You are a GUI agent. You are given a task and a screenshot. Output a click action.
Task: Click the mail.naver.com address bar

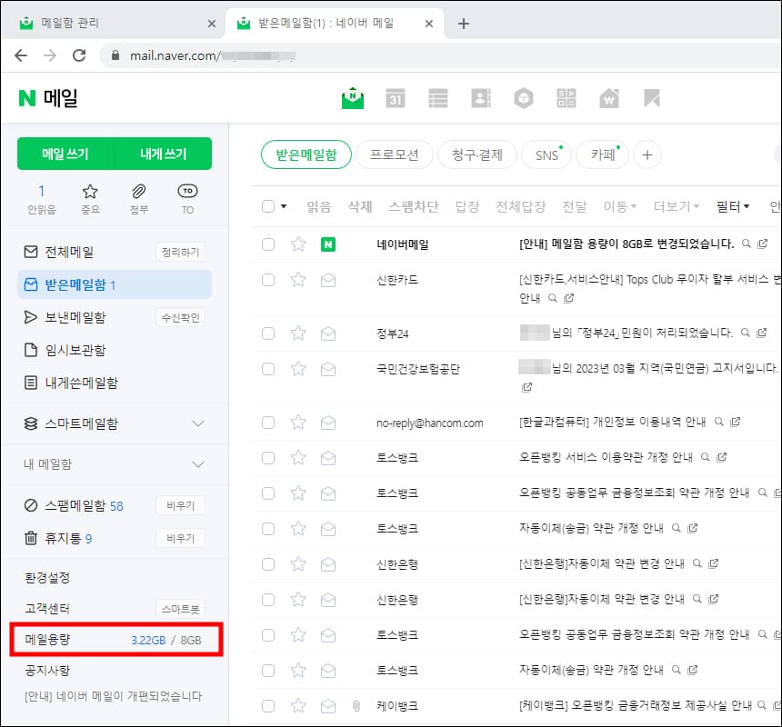point(439,55)
